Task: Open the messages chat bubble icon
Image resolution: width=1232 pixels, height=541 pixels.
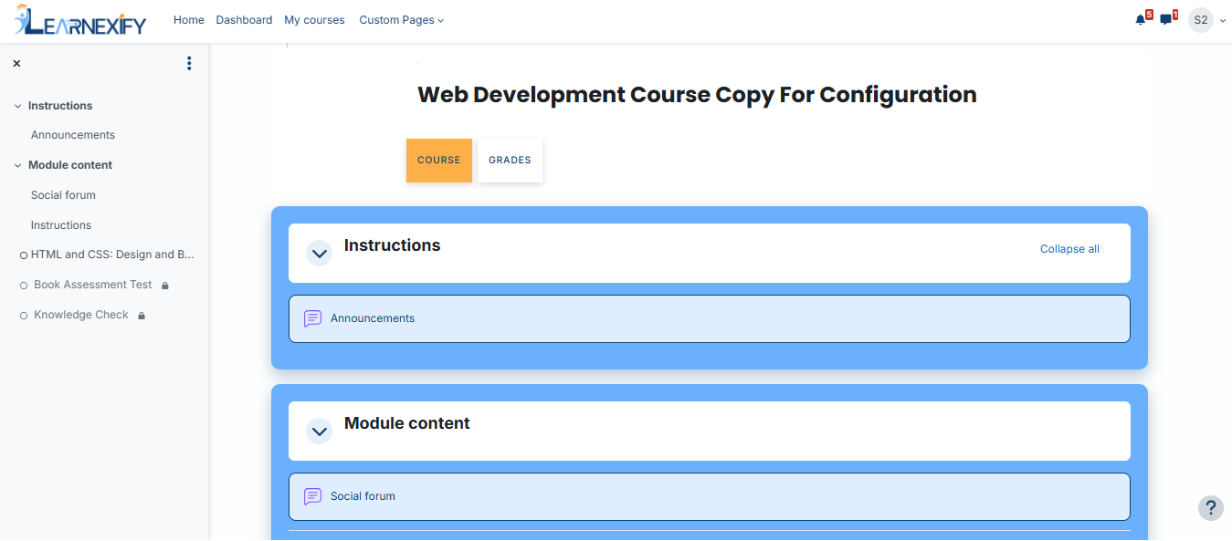Action: pos(1166,20)
